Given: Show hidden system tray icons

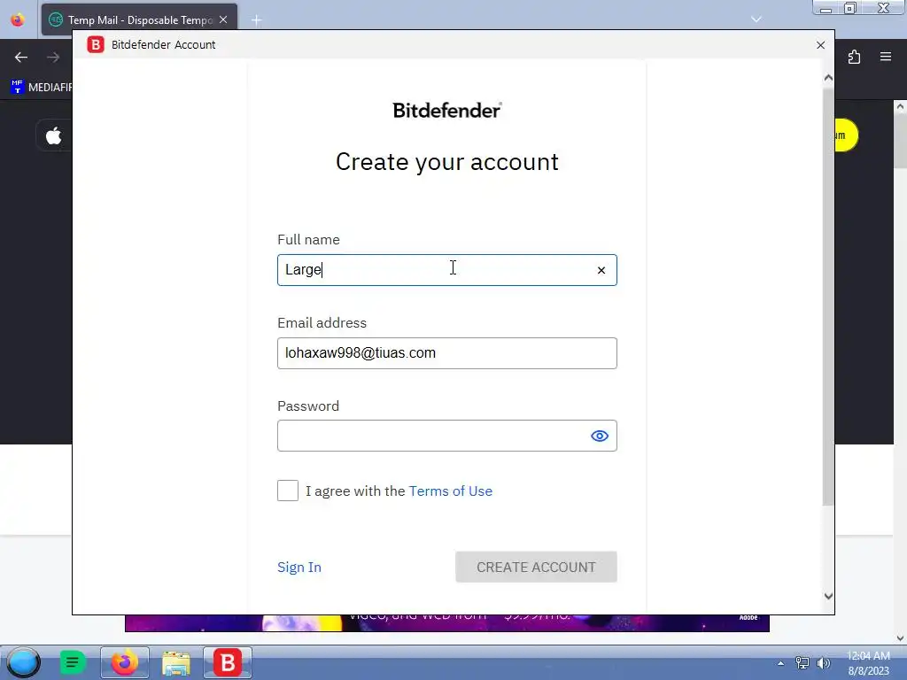Looking at the screenshot, I should (780, 663).
